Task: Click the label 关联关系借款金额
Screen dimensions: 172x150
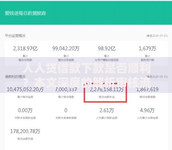Action: (x=25, y=118)
